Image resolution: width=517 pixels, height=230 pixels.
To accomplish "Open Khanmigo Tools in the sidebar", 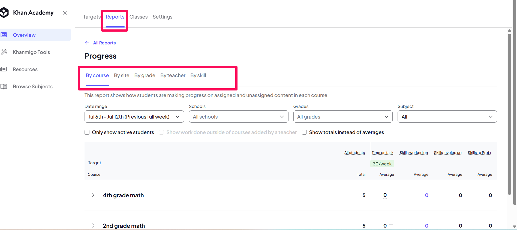I will pyautogui.click(x=31, y=52).
